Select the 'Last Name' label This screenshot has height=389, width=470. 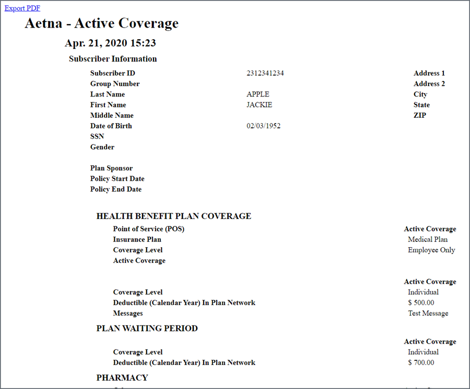point(108,94)
